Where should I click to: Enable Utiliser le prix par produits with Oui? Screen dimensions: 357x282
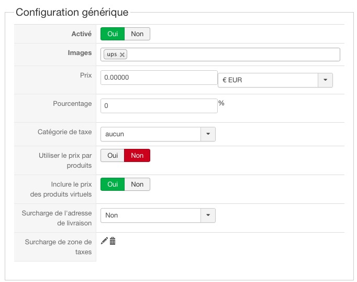[113, 156]
